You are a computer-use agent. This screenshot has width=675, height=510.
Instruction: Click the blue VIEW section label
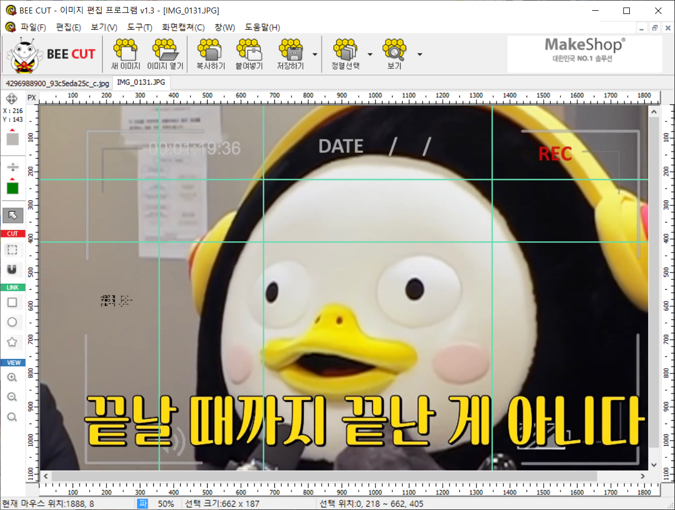coord(12,363)
